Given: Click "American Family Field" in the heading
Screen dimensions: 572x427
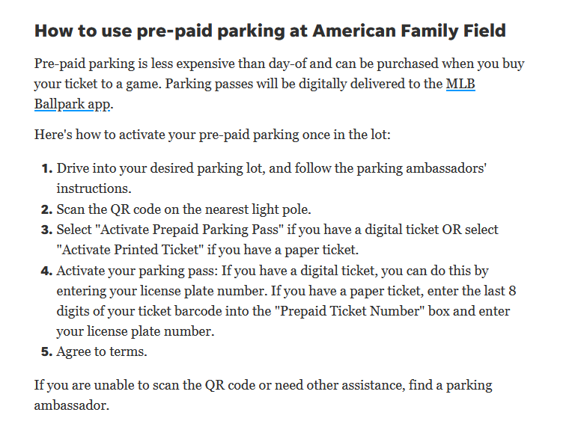Looking at the screenshot, I should click(409, 31).
